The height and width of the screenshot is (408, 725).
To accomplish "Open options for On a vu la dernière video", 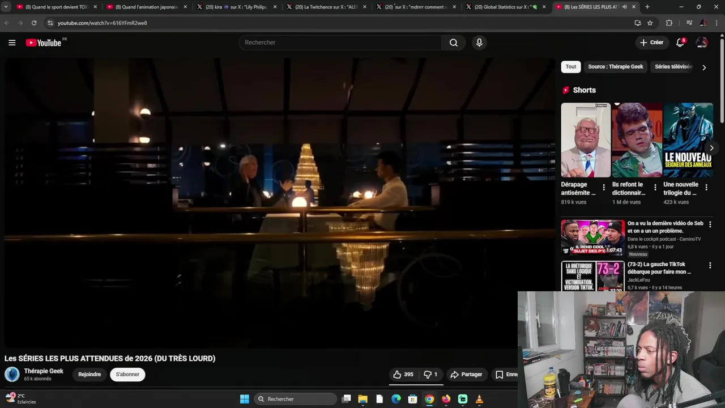I will pyautogui.click(x=710, y=224).
